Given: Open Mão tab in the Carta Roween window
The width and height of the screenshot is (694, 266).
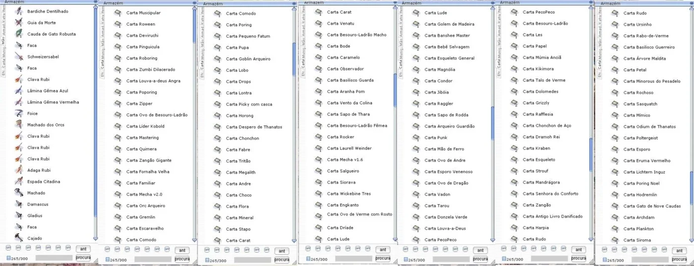Looking at the screenshot, I should pyautogui.click(x=103, y=42).
